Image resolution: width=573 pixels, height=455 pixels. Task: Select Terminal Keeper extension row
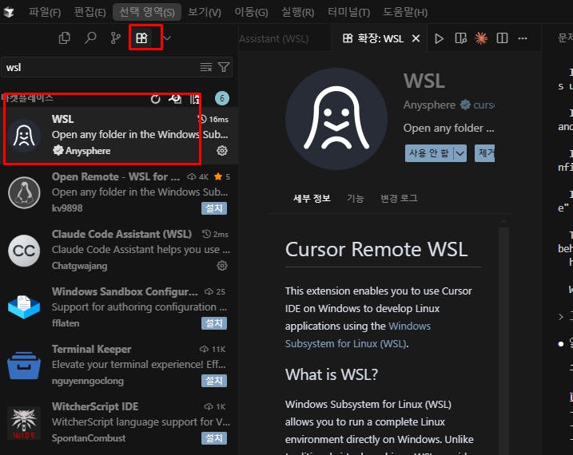[x=119, y=365]
